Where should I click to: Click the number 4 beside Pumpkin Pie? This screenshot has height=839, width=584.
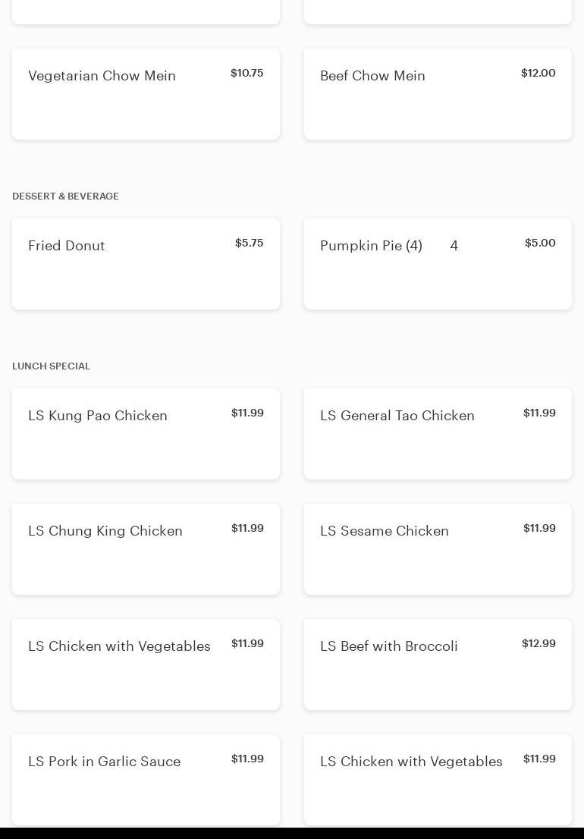tap(454, 246)
